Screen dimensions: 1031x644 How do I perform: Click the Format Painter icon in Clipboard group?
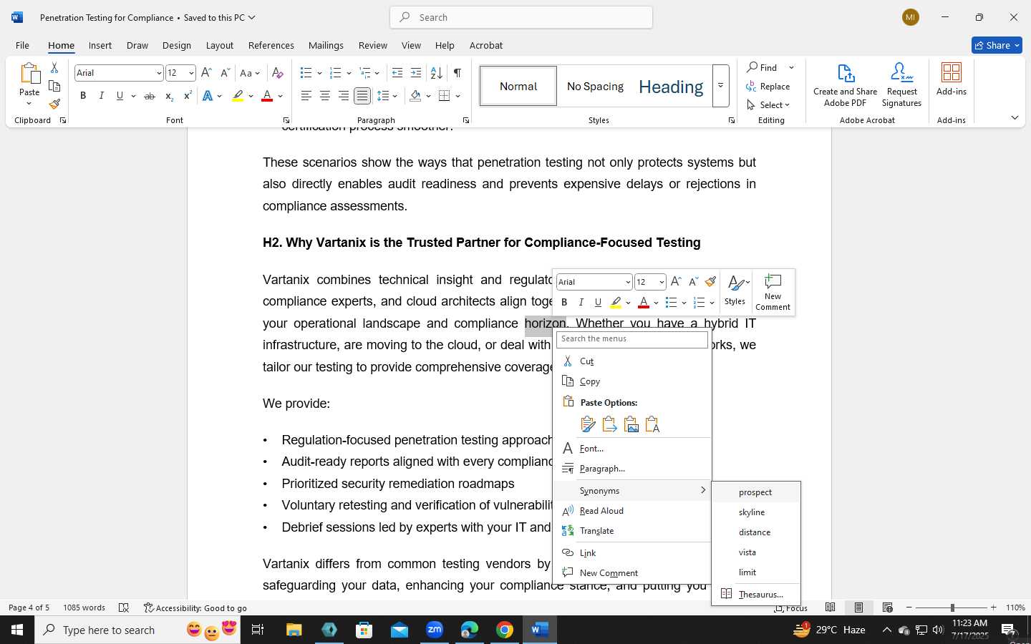(x=54, y=104)
